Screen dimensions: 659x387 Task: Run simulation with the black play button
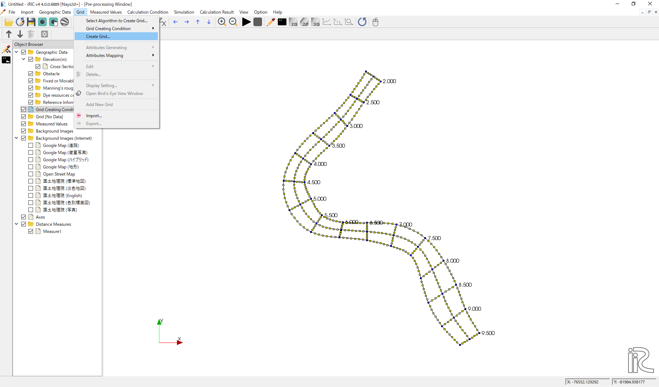pyautogui.click(x=246, y=22)
